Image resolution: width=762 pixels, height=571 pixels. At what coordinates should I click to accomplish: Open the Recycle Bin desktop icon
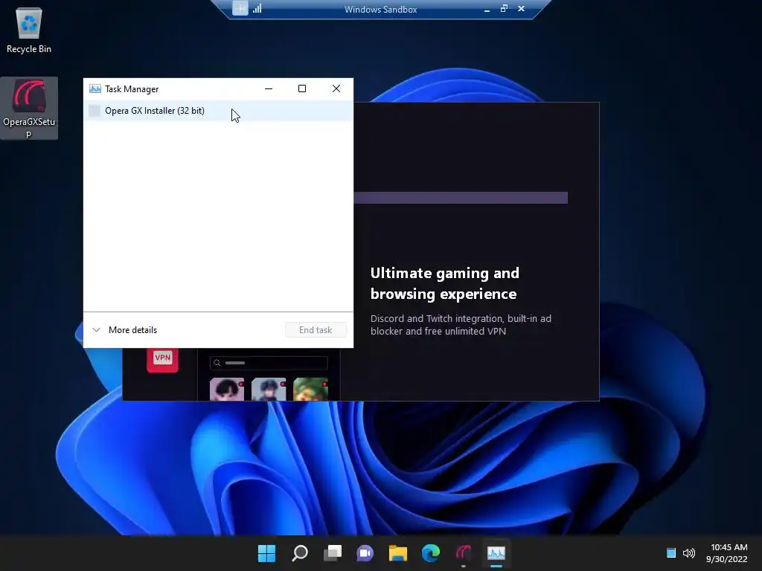point(29,30)
